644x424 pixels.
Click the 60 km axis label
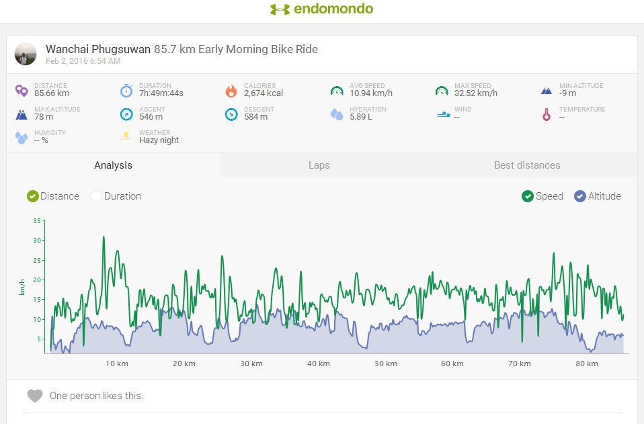click(452, 364)
